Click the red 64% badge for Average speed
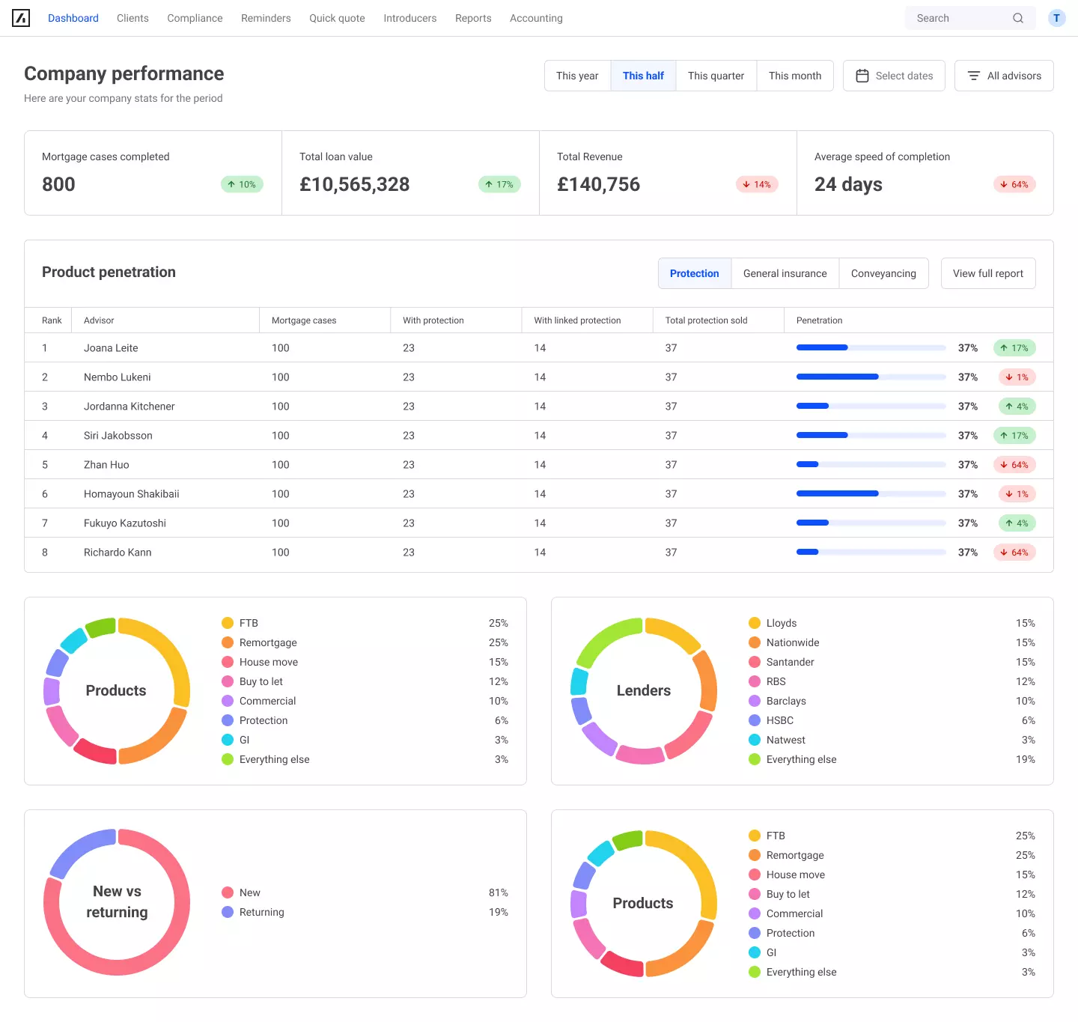The width and height of the screenshot is (1078, 1022). coord(1014,184)
